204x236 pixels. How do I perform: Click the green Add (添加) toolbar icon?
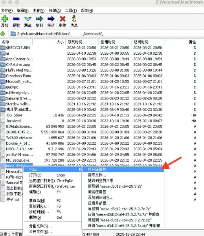pos(5,19)
